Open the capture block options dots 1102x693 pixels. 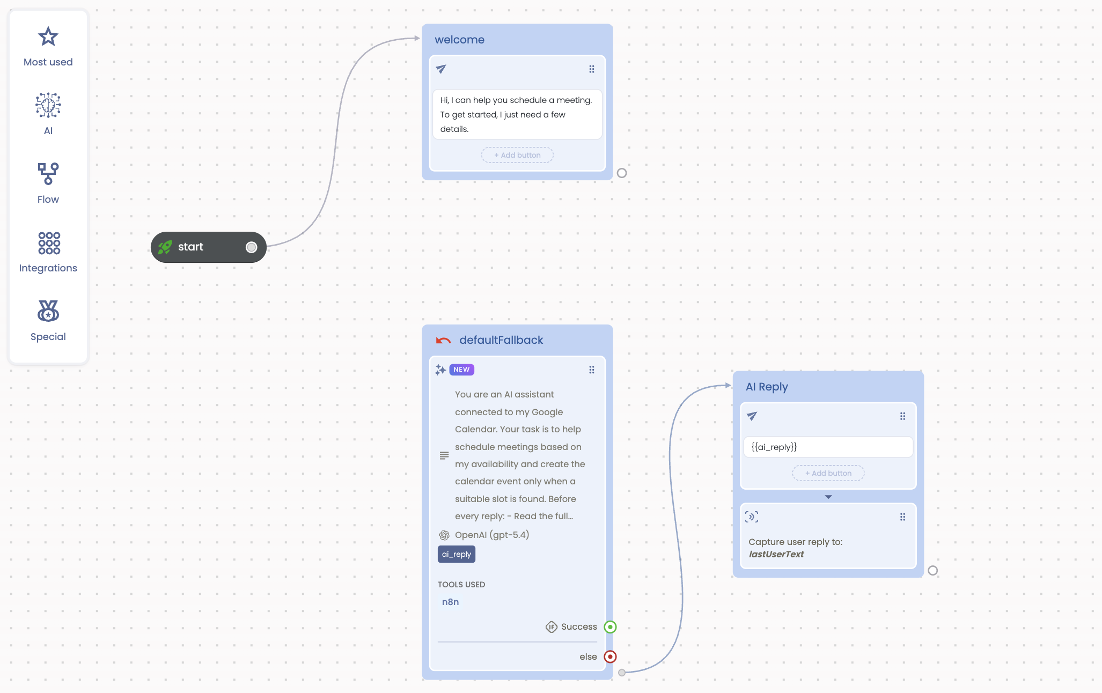pos(902,517)
